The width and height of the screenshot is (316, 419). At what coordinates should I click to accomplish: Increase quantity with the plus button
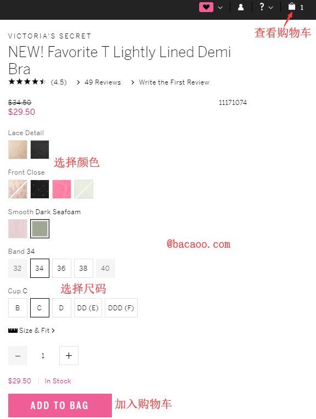(69, 355)
